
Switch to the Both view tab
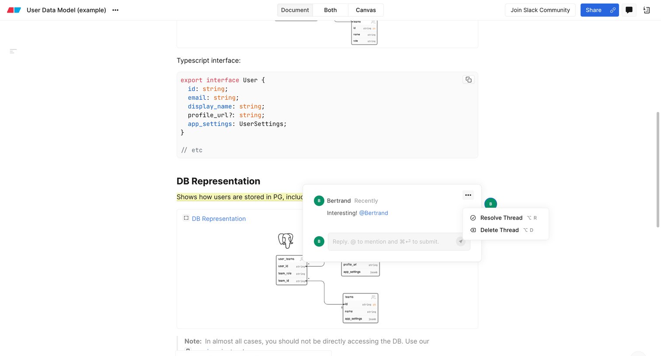pos(330,10)
